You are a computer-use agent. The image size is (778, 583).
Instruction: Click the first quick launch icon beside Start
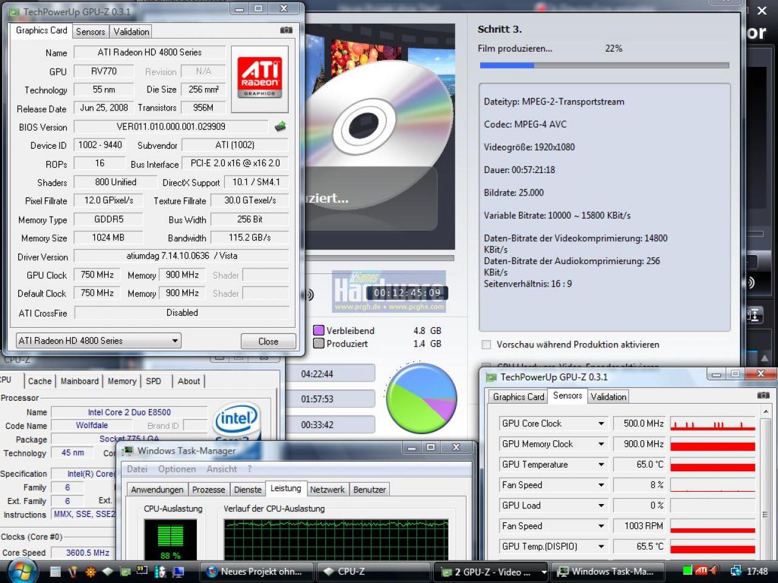[x=55, y=571]
